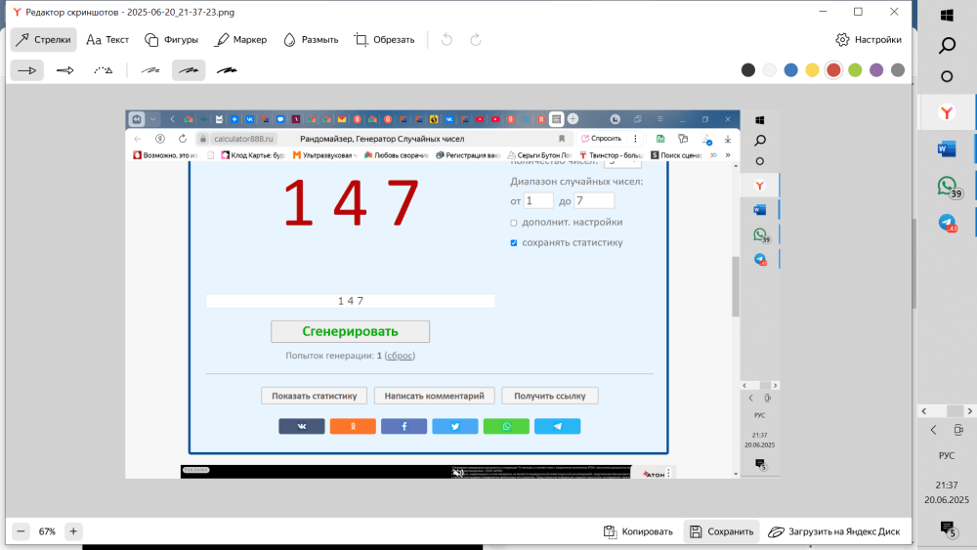Screen dimensions: 977x550
Task: Select the Стрелки arrows tool
Action: [43, 40]
